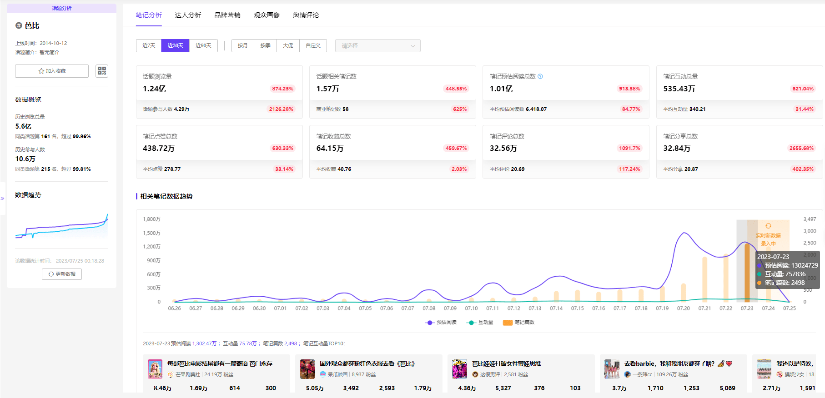Click the topic icon beside 芭比
The width and height of the screenshot is (825, 398).
click(x=19, y=25)
